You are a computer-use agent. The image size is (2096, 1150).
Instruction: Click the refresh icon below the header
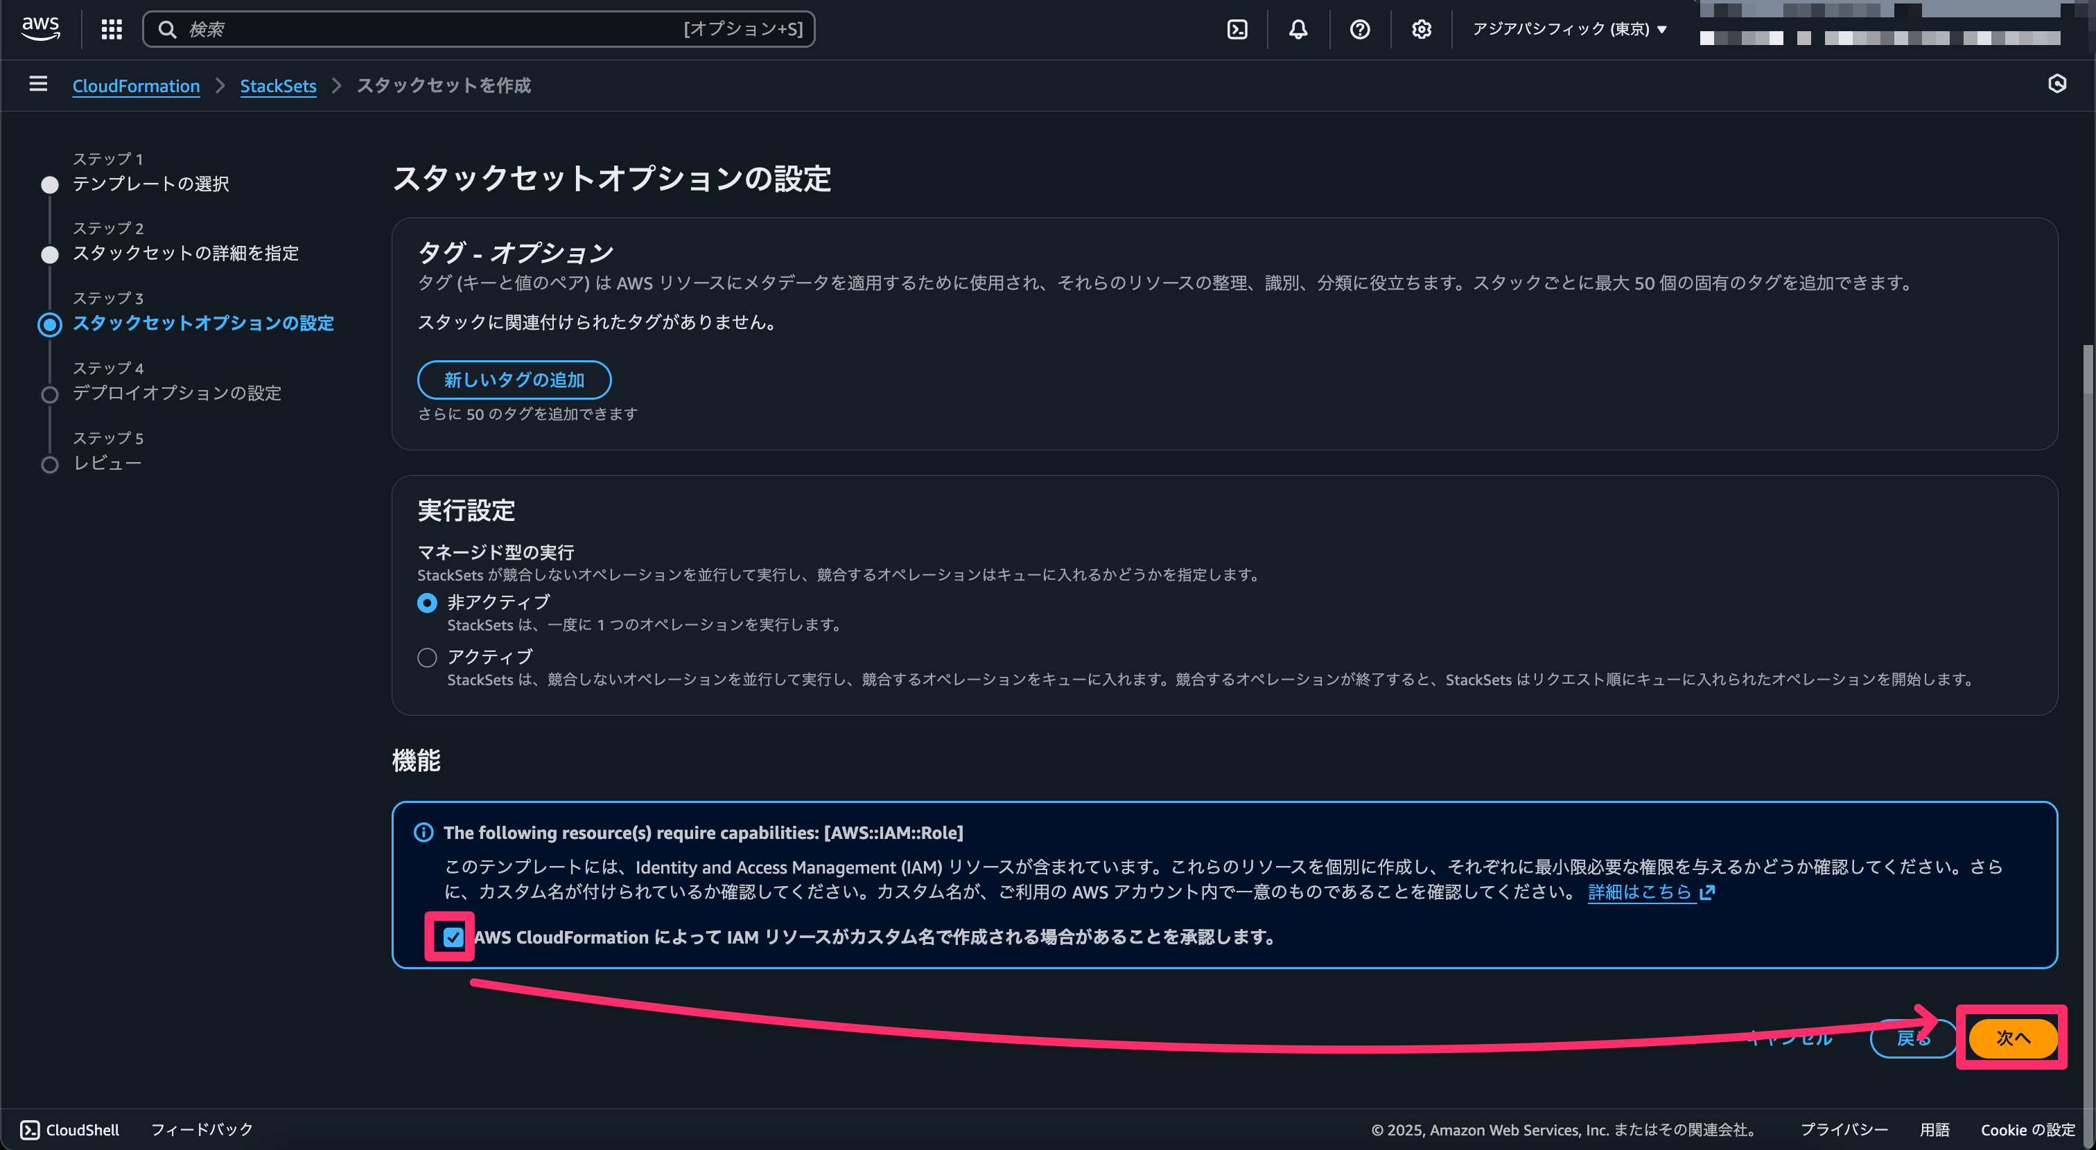click(x=2058, y=84)
